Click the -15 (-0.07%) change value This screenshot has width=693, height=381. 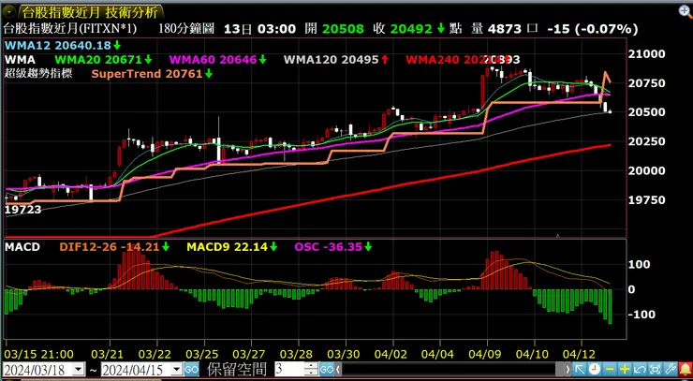pos(592,29)
